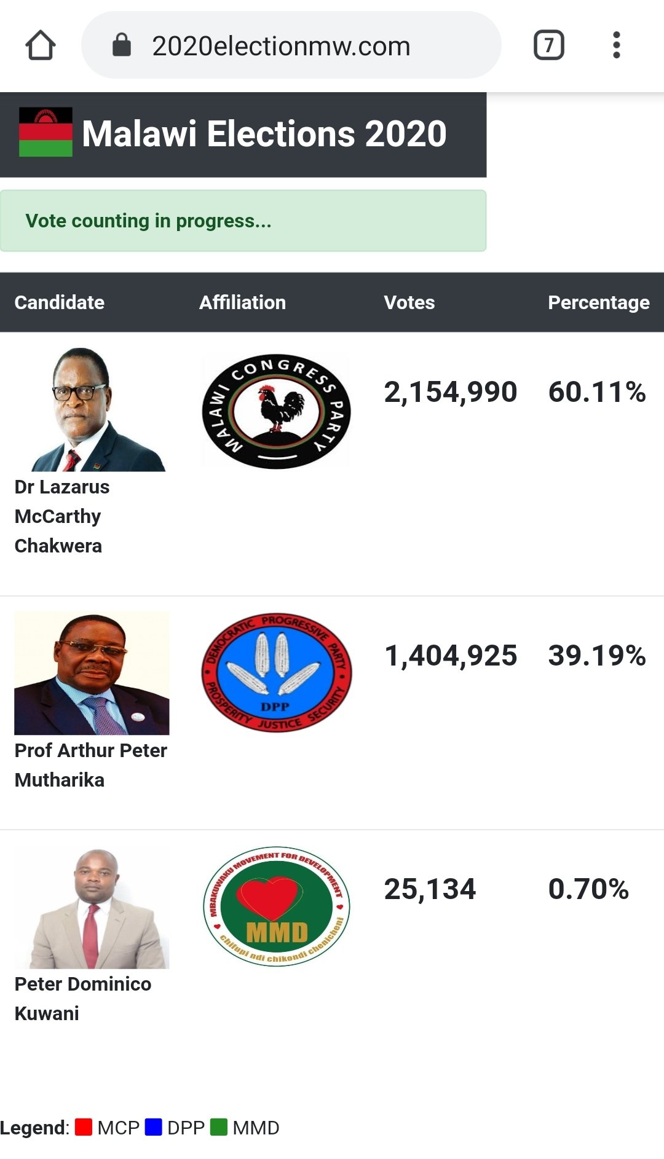Click the Malawi flag icon
The image size is (664, 1159).
[x=45, y=132]
